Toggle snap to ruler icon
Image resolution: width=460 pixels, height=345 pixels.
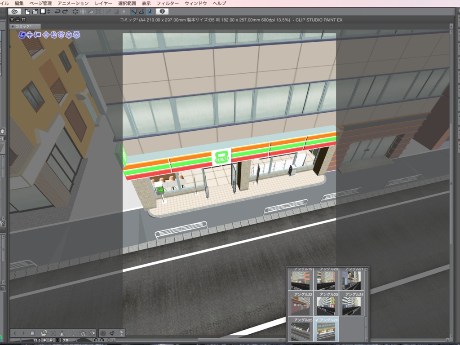pyautogui.click(x=134, y=11)
